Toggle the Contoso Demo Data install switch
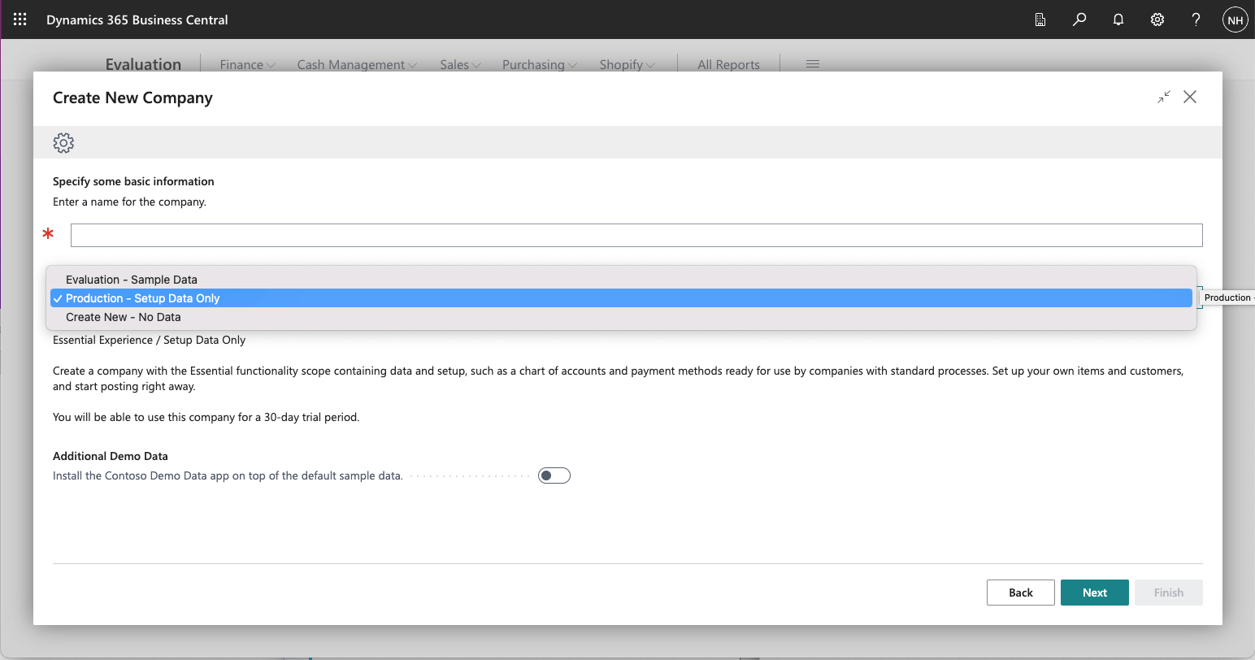 pos(554,475)
